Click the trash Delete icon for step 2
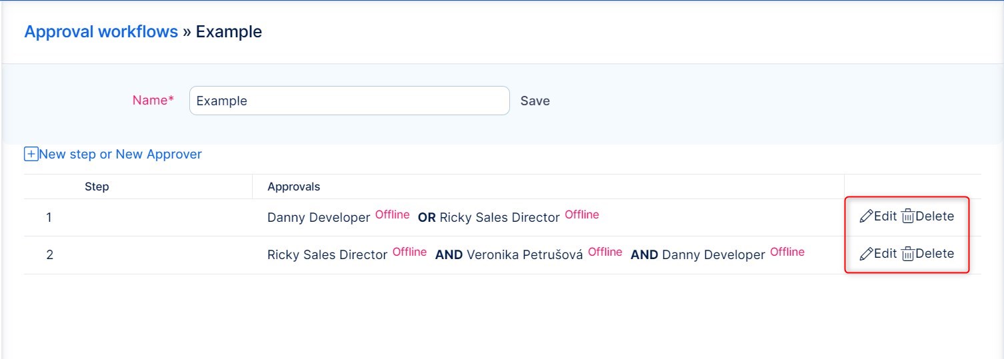Viewport: 1004px width, 359px height. [907, 254]
